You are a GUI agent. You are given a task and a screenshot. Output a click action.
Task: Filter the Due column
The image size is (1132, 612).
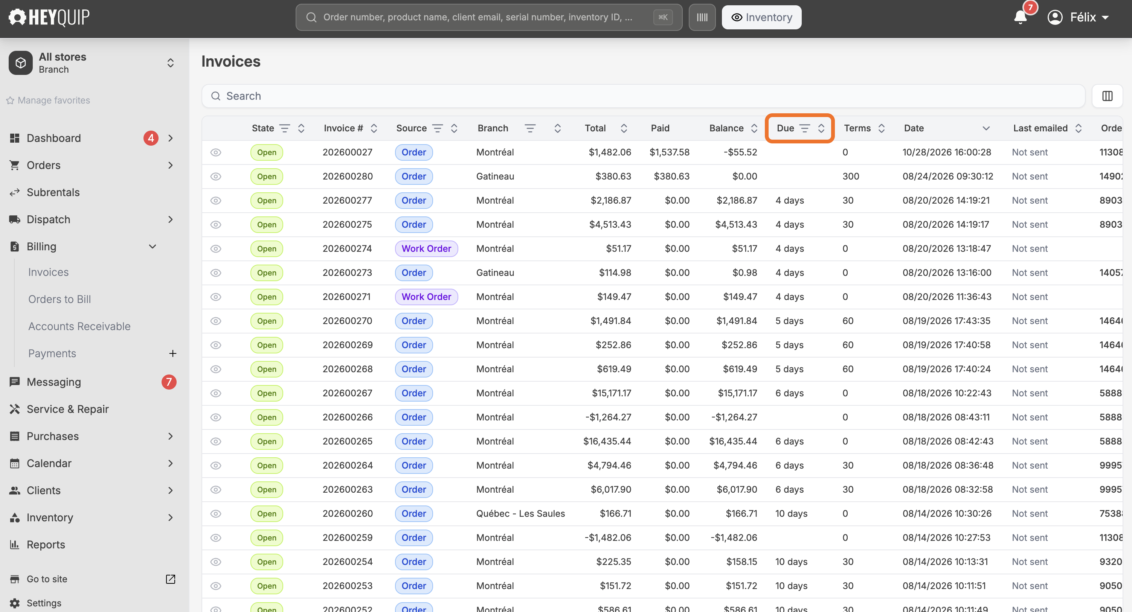[x=804, y=128]
